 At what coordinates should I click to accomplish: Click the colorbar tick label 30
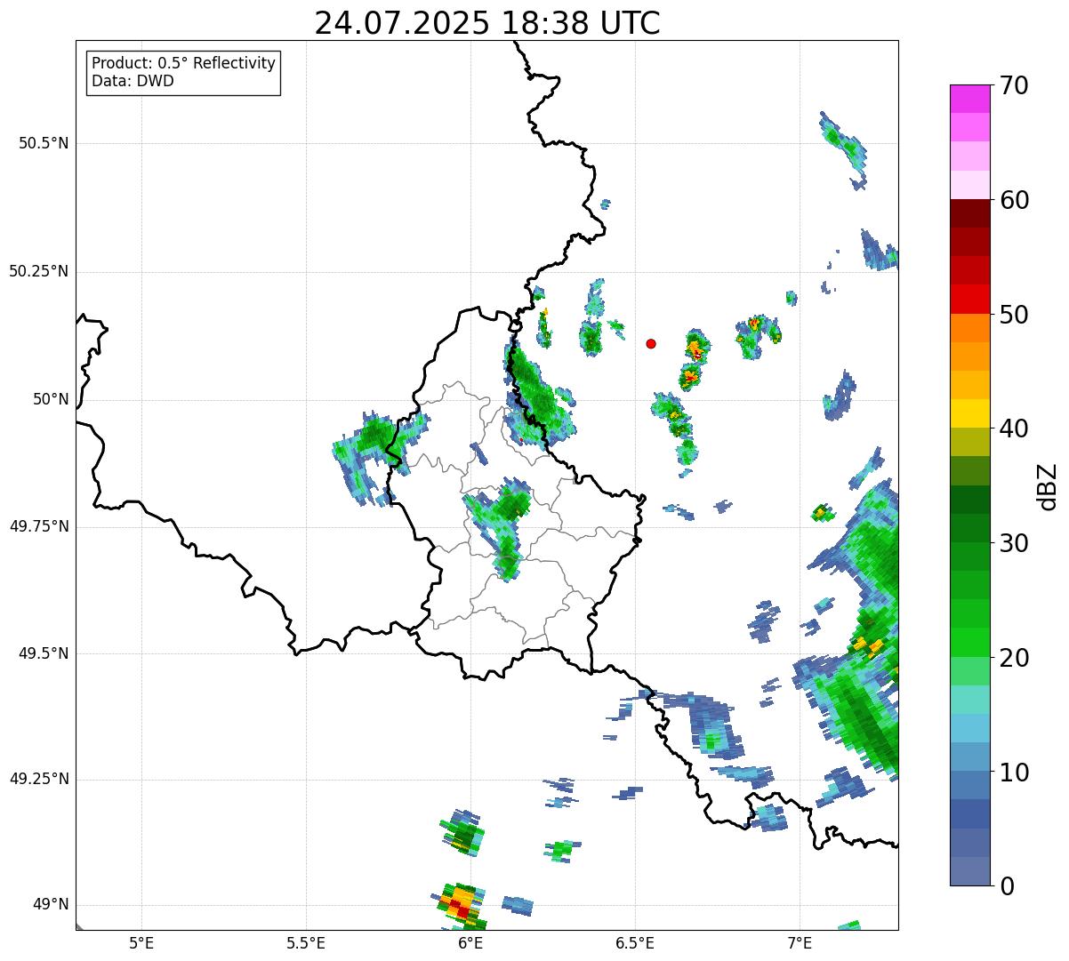pos(1015,543)
